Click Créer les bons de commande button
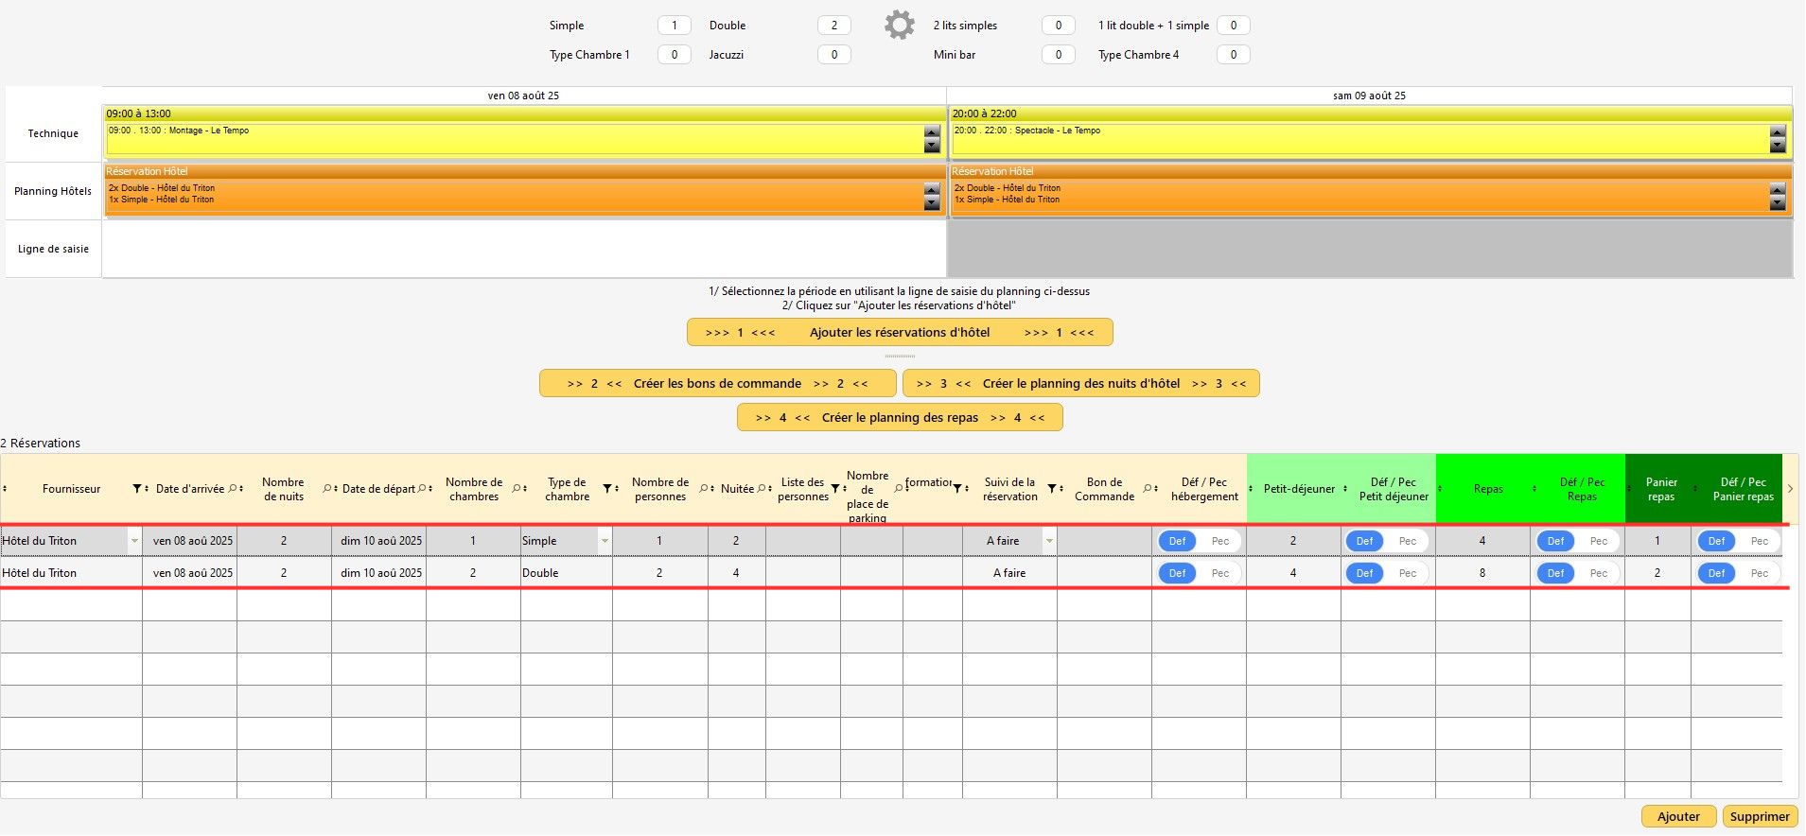Screen dimensions: 1806x836 tap(717, 384)
